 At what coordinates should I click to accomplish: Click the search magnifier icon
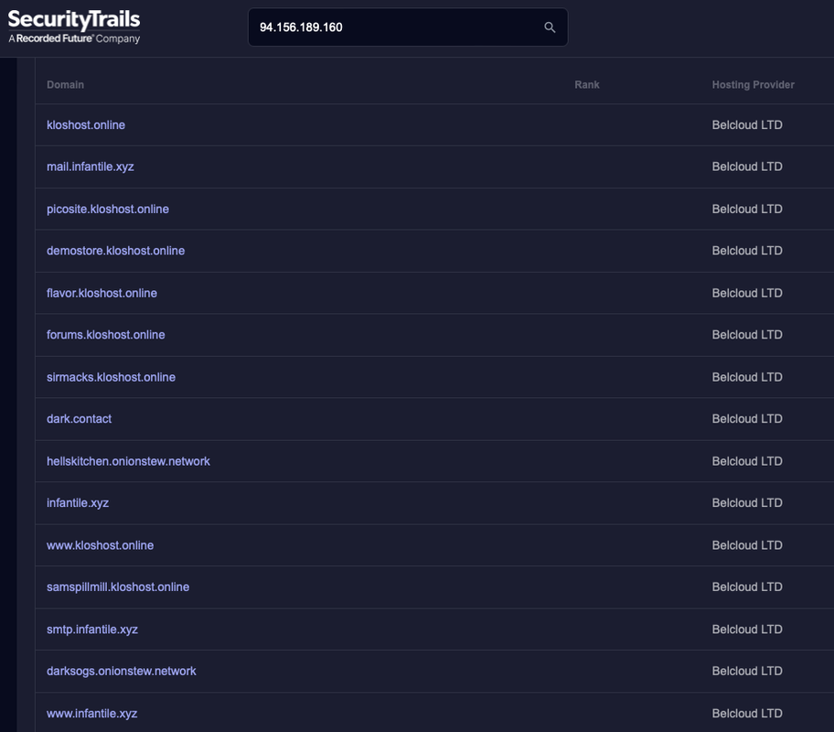(x=550, y=27)
